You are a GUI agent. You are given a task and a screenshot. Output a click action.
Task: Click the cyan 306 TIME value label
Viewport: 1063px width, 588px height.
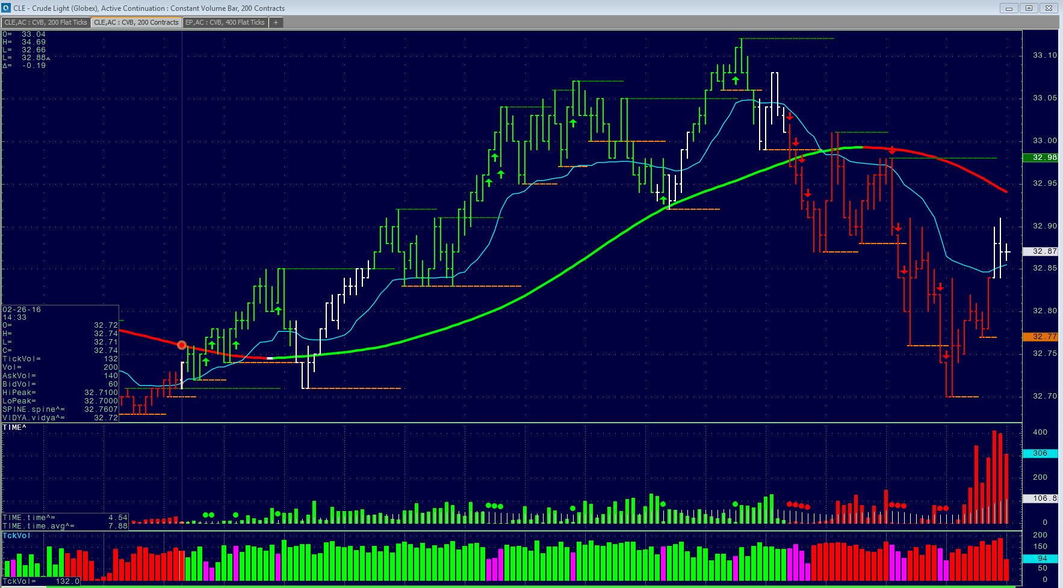1040,453
